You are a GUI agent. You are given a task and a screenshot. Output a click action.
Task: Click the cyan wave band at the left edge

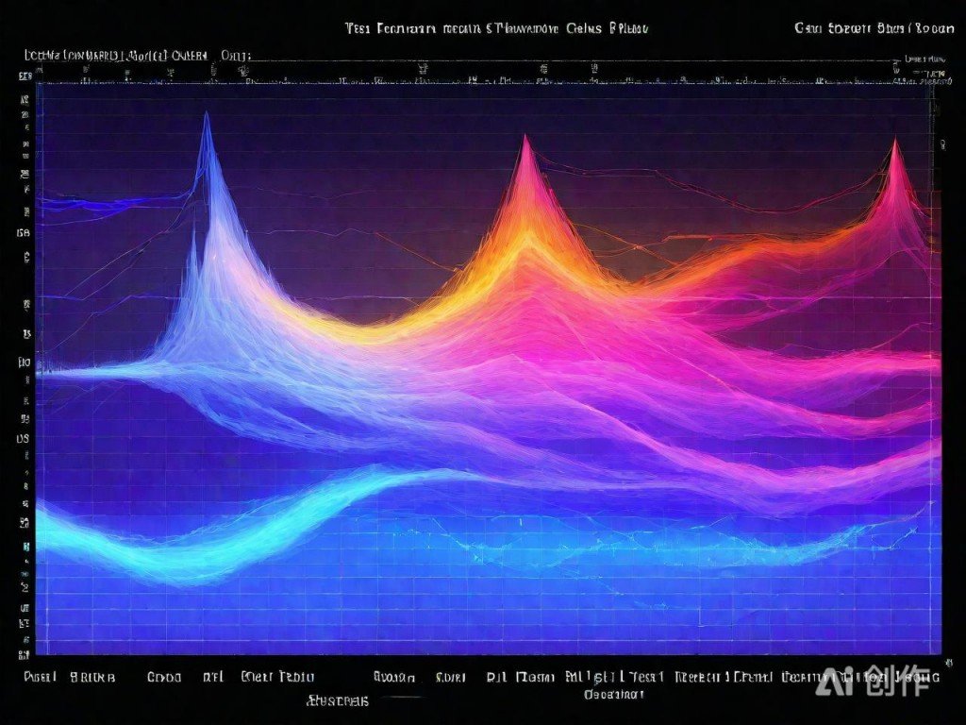pos(57,529)
